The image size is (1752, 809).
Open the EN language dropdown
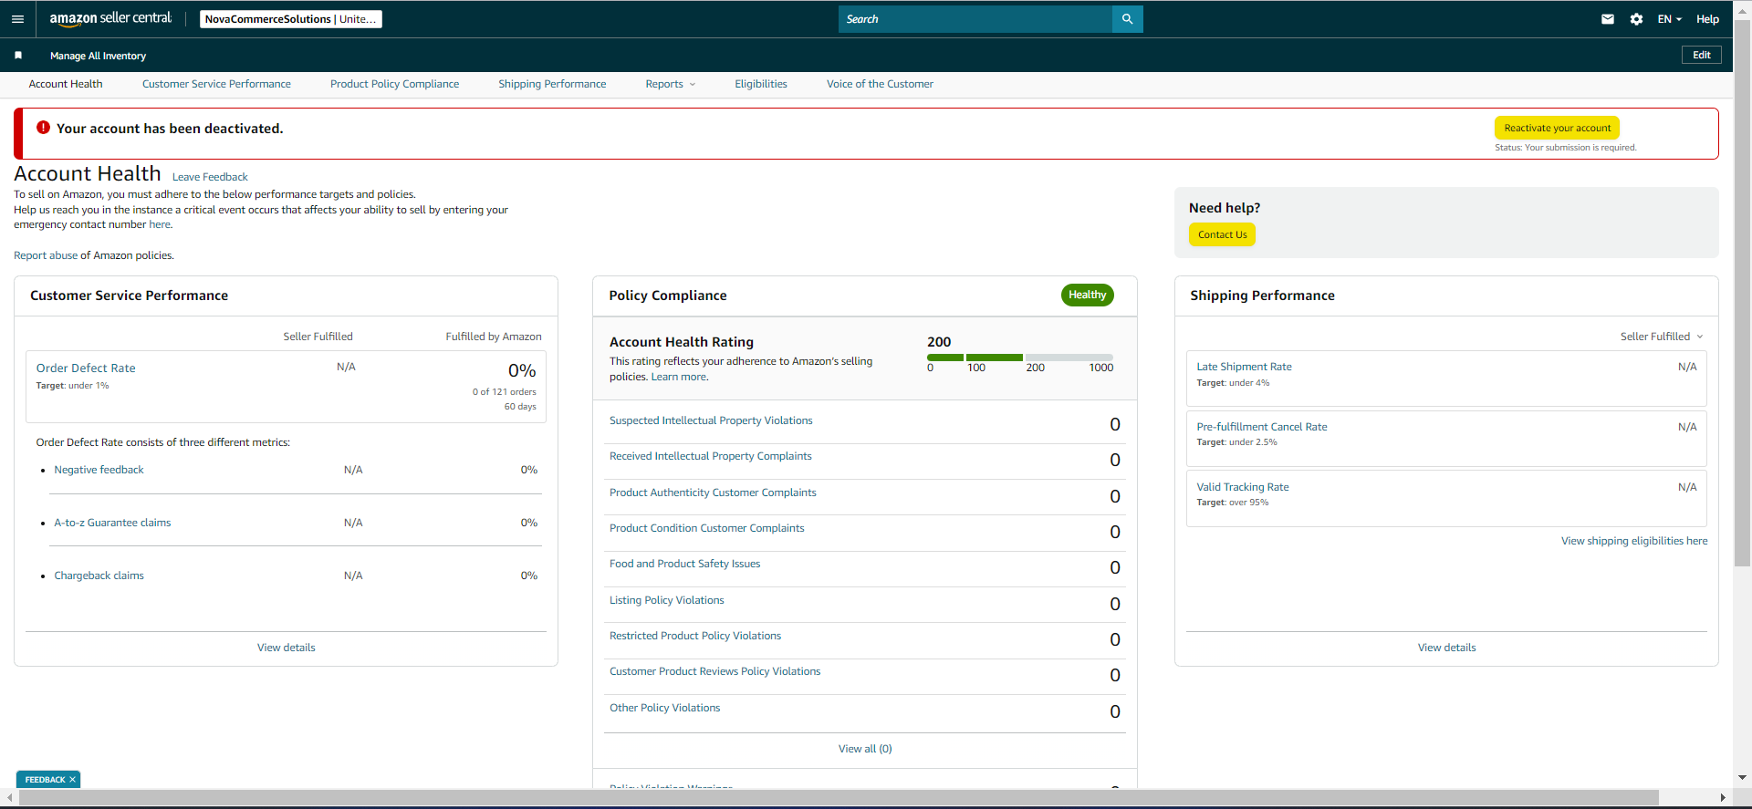[x=1669, y=19]
